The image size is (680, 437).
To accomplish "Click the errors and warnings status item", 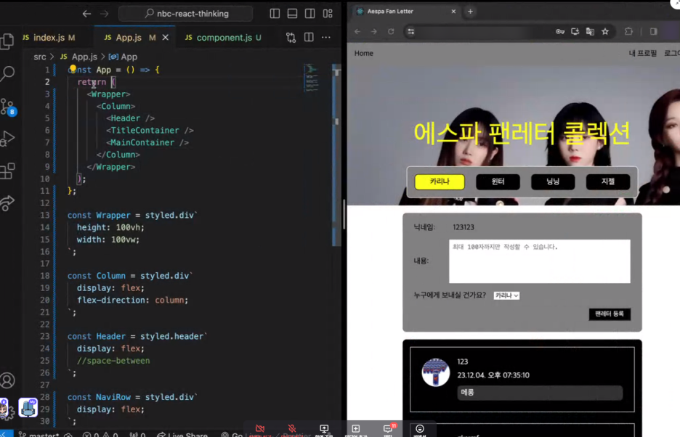I will (100, 434).
